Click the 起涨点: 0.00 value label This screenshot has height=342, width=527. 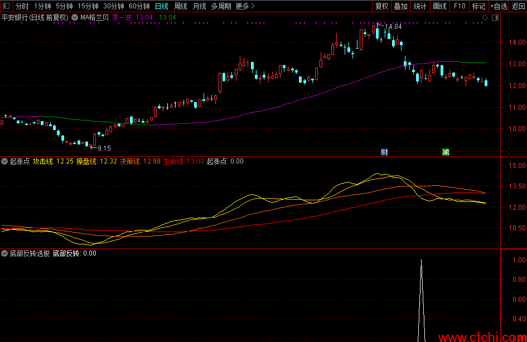(225, 161)
